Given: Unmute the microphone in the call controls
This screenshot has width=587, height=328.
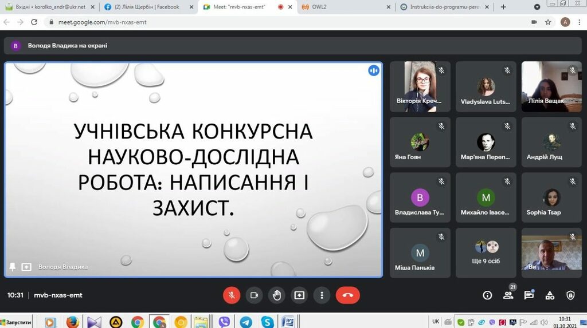Looking at the screenshot, I should 232,295.
